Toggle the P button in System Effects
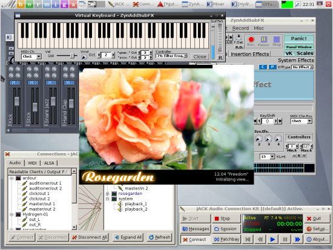Viewport: 333px width, 250px height. [272, 67]
